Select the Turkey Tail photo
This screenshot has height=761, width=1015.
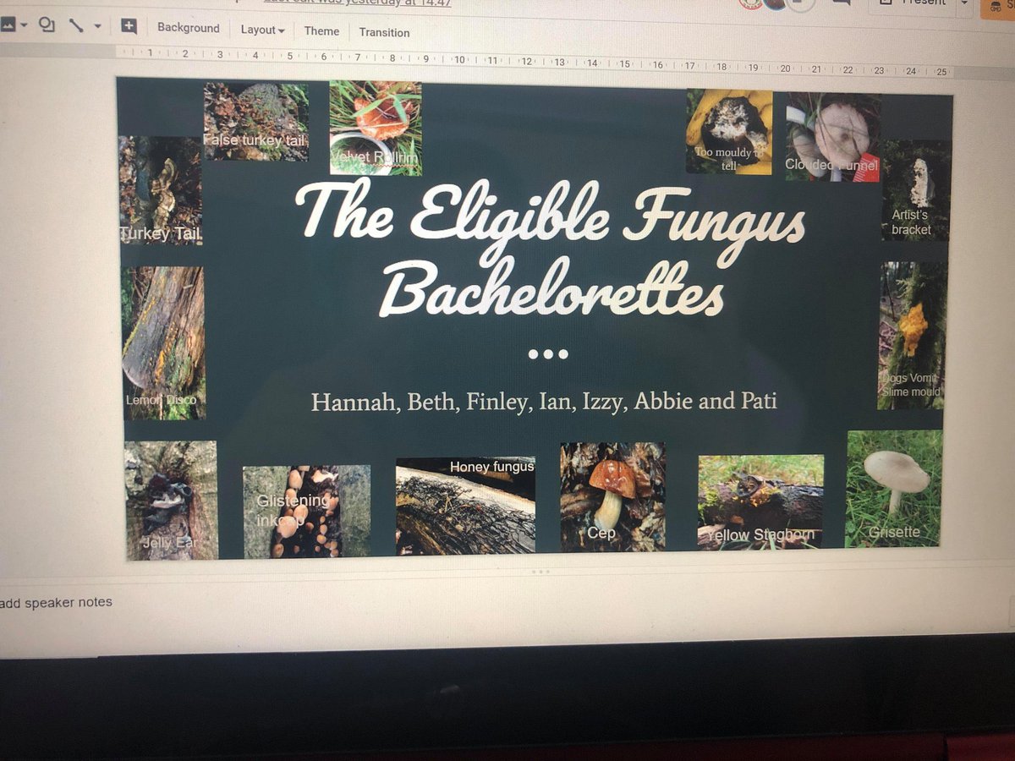[x=161, y=190]
